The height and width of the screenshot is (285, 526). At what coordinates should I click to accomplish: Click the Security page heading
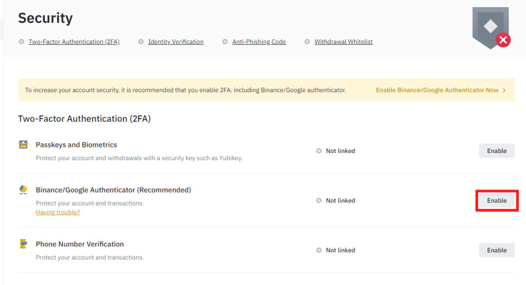click(45, 18)
